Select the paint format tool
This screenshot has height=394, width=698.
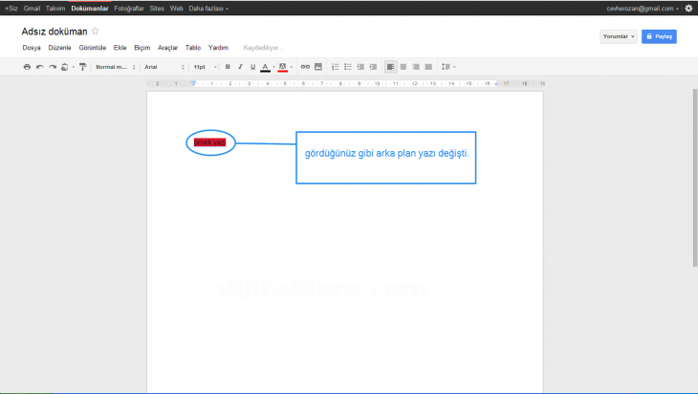pyautogui.click(x=82, y=67)
